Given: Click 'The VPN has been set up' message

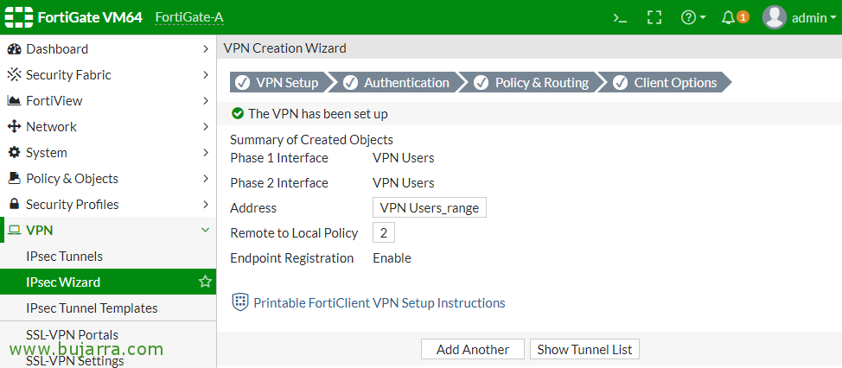Looking at the screenshot, I should coord(318,114).
